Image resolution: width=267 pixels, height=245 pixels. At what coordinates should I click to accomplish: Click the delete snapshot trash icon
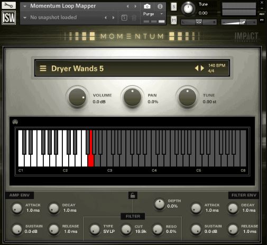(x=134, y=17)
